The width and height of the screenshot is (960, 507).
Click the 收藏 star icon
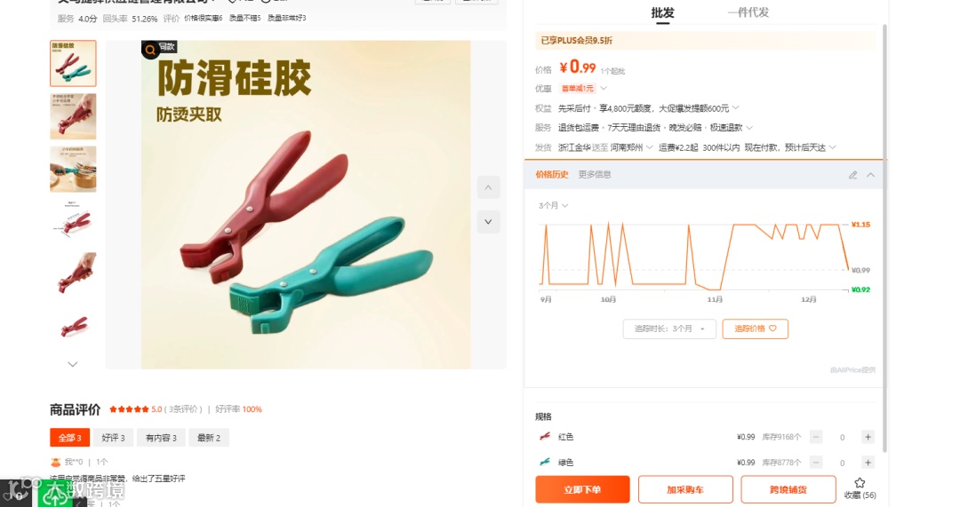click(860, 482)
